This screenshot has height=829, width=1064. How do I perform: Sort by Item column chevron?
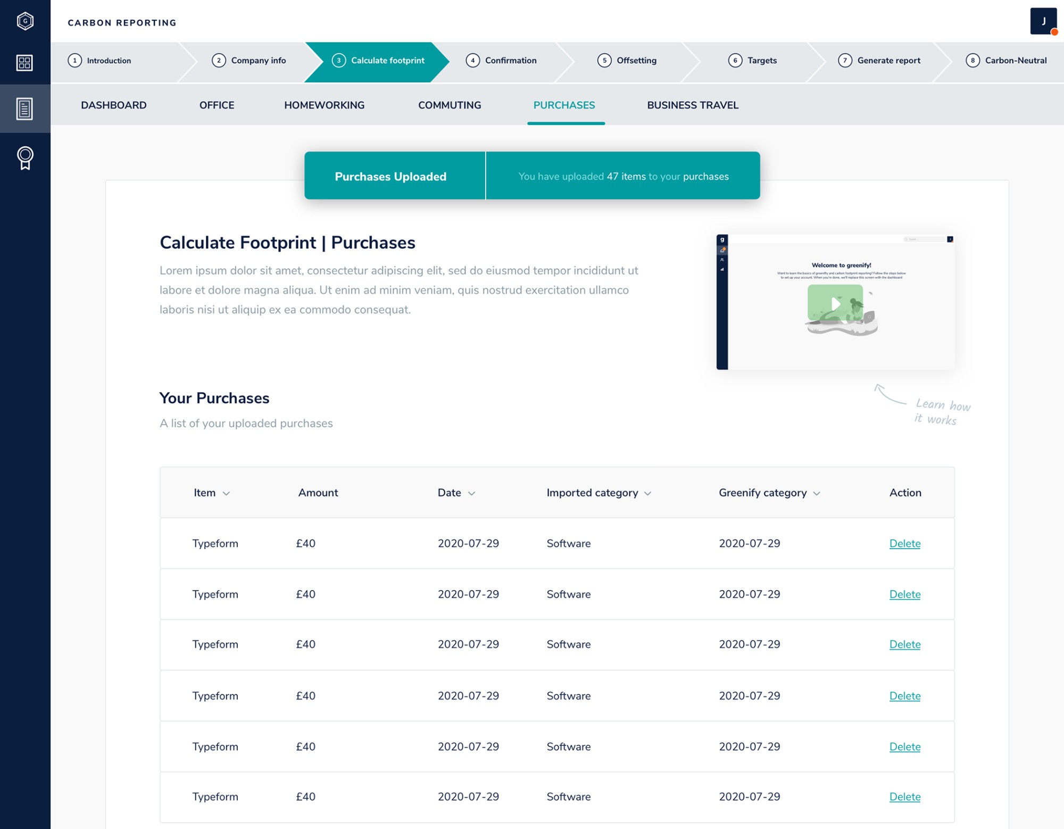[226, 494]
